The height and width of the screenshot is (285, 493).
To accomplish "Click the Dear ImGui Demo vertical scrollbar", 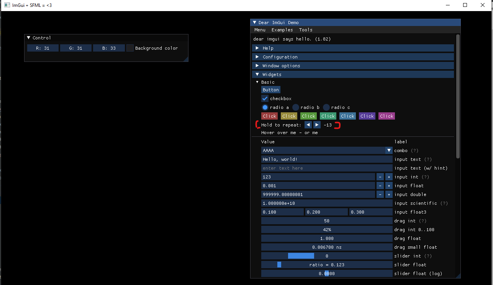I will [x=458, y=96].
